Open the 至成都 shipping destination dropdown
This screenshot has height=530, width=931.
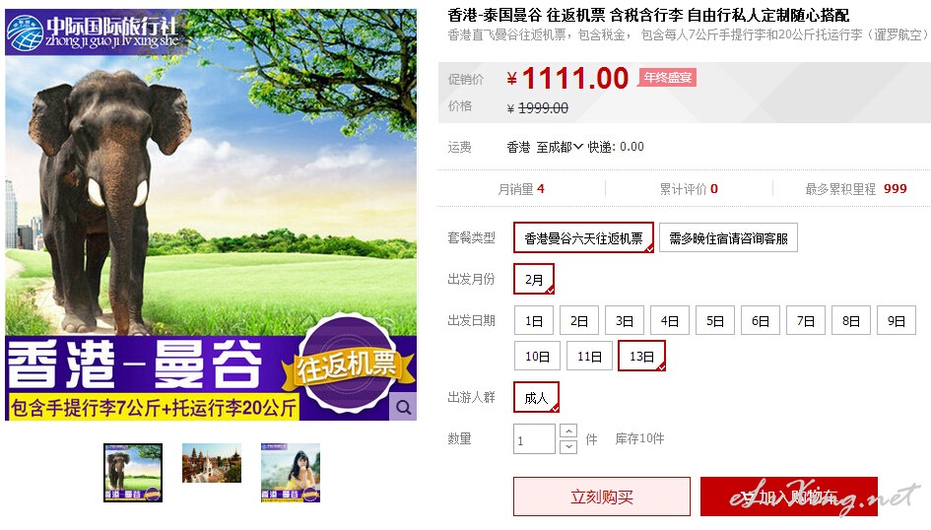pyautogui.click(x=560, y=147)
